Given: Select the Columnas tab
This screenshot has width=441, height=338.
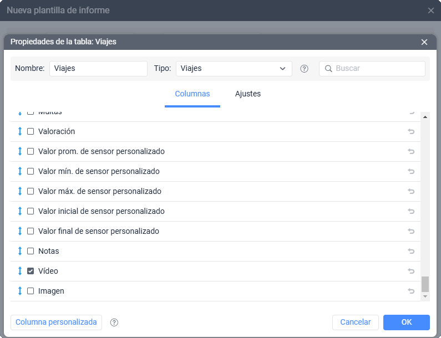Looking at the screenshot, I should click(x=192, y=94).
